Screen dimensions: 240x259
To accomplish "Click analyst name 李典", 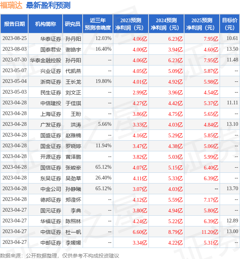I will (76, 211).
